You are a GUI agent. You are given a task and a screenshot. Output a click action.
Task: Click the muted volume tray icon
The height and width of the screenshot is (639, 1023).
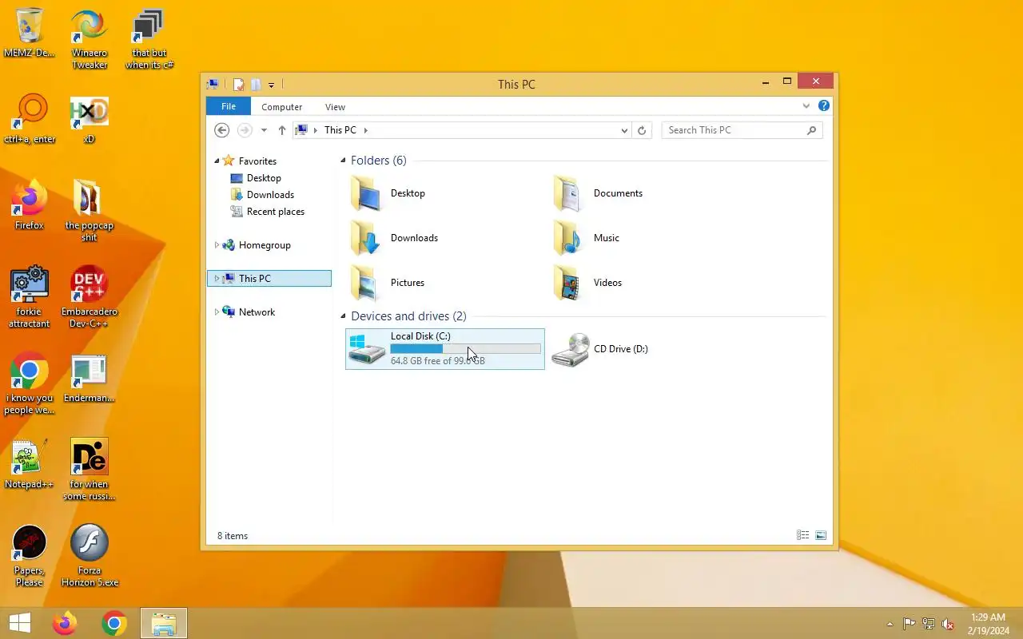(x=948, y=624)
